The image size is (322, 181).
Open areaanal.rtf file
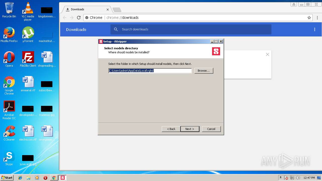point(28,84)
